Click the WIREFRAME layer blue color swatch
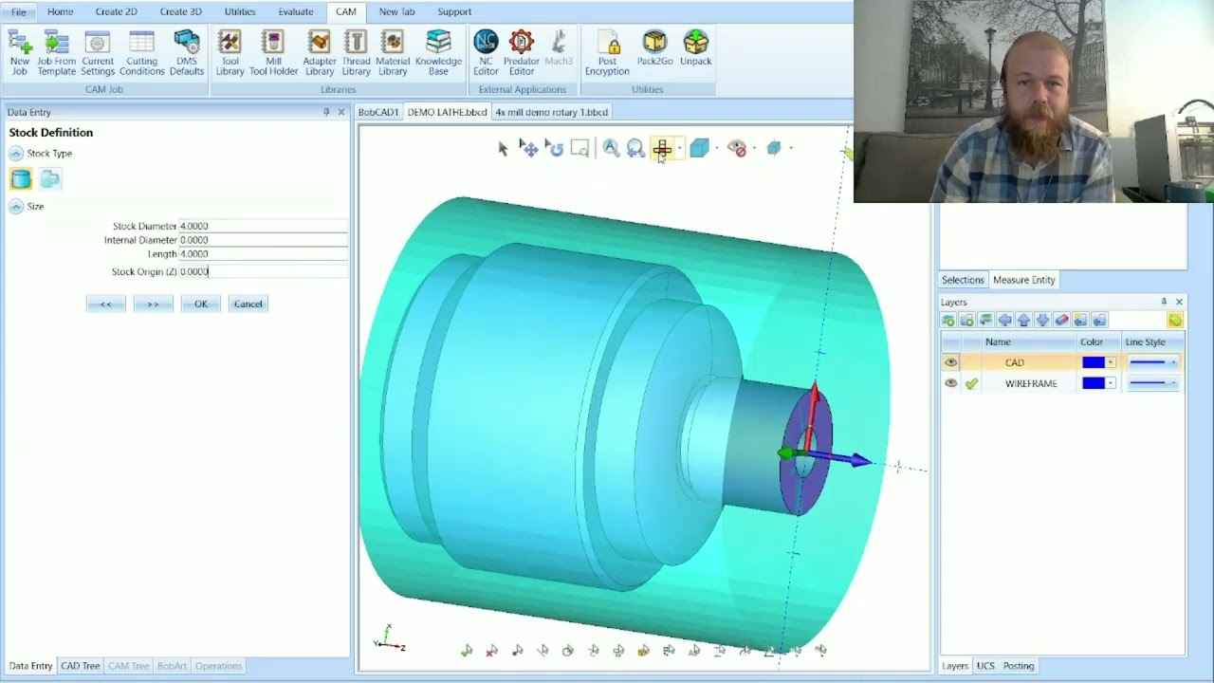1214x683 pixels. (x=1093, y=383)
